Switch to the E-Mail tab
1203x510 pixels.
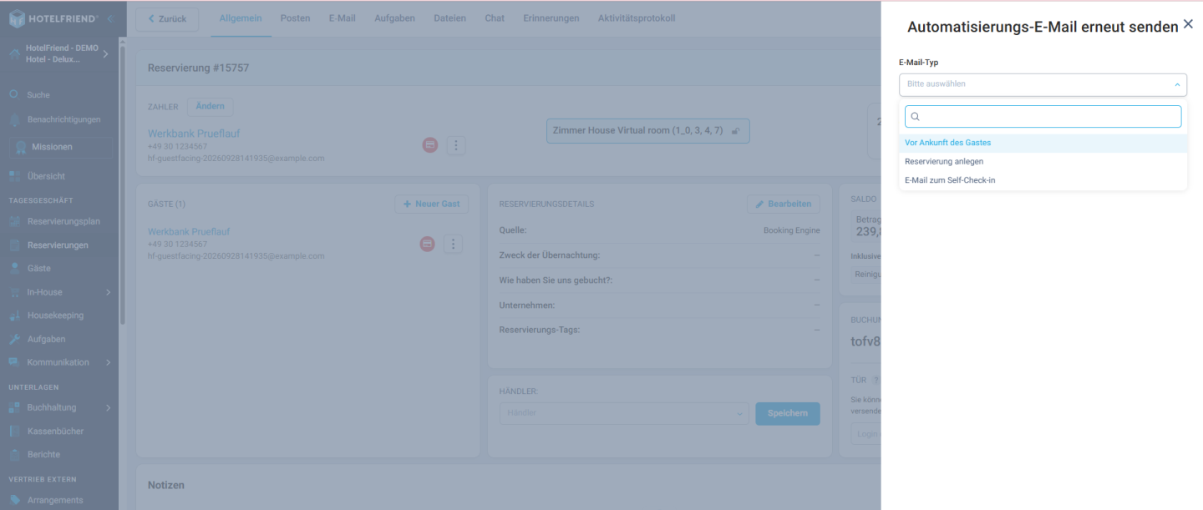[x=343, y=18]
